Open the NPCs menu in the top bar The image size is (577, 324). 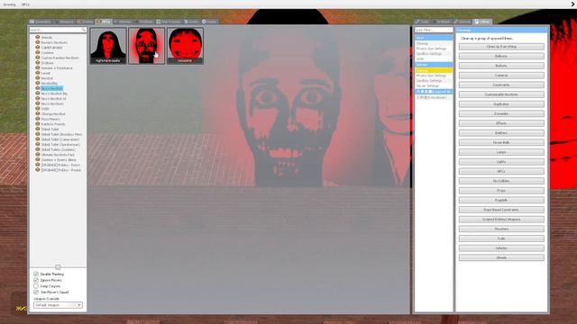click(25, 4)
